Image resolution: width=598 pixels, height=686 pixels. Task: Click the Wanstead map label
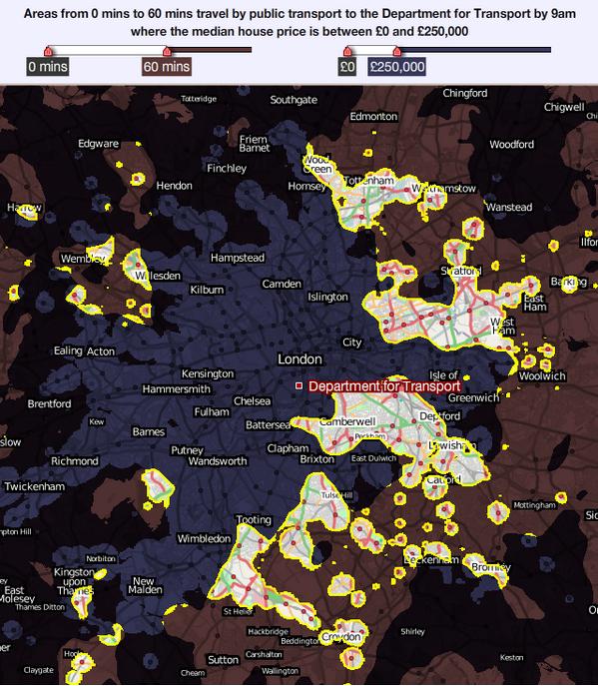[x=509, y=207]
